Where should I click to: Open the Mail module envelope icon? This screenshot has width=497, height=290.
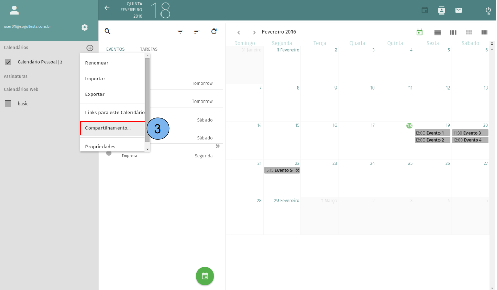pos(458,10)
